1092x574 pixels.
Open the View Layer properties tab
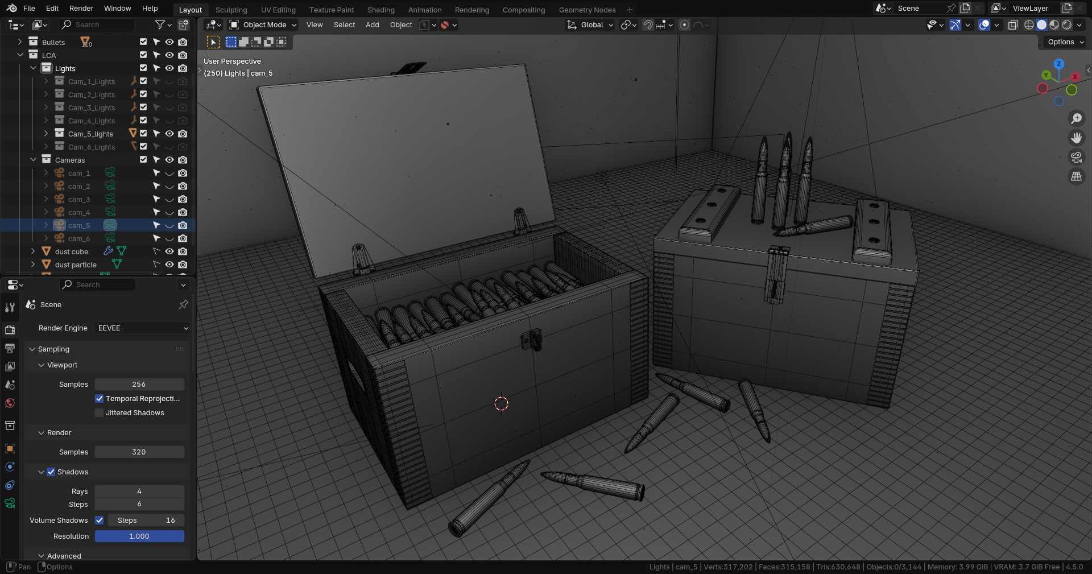point(10,366)
